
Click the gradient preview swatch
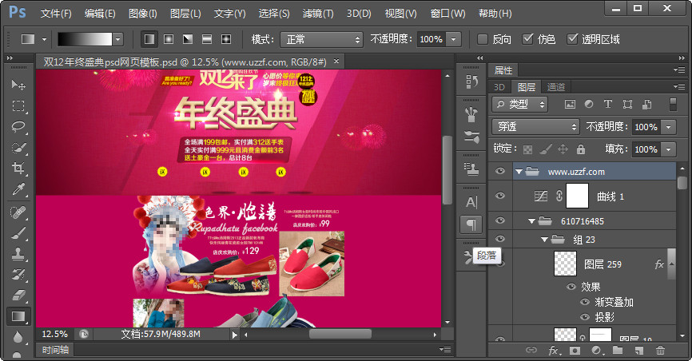[85, 39]
